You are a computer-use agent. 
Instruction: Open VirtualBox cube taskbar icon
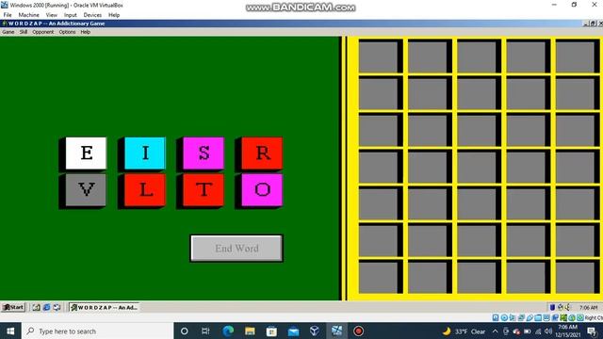pos(315,331)
